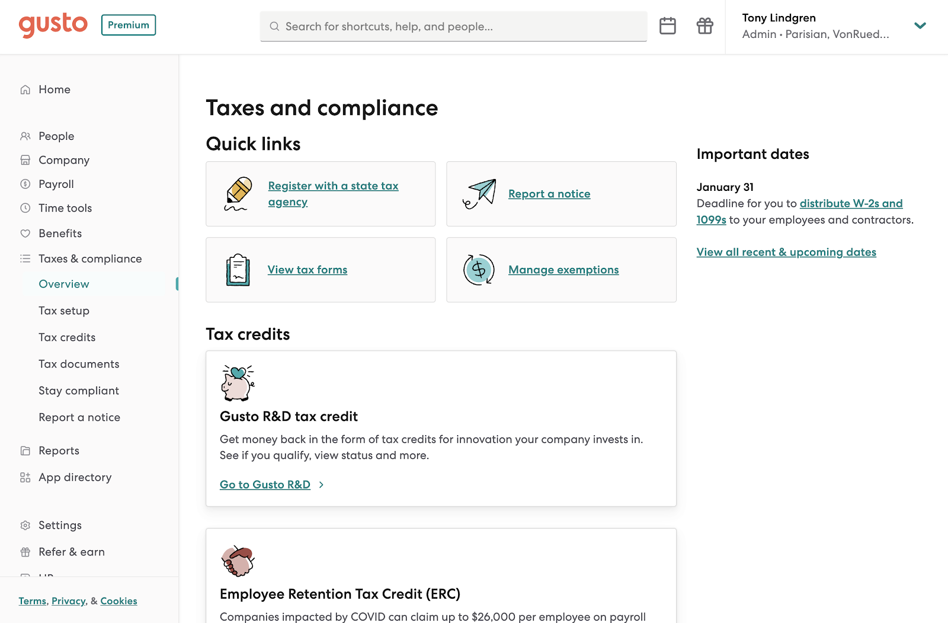The height and width of the screenshot is (623, 948).
Task: Select Overview submenu item
Action: tap(64, 284)
